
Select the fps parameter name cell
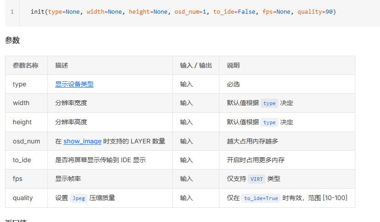26,179
